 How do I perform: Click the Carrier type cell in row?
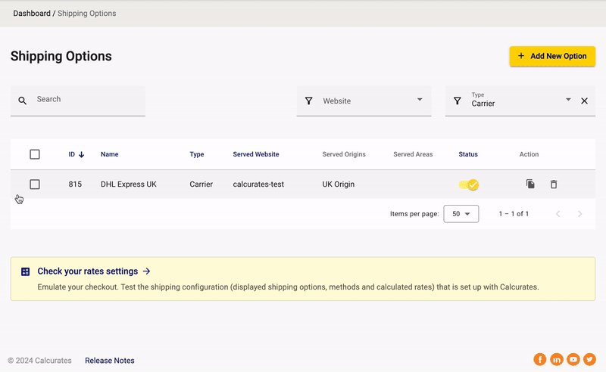coord(201,184)
